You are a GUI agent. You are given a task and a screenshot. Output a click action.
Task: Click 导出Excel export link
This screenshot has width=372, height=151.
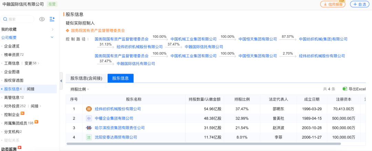[x=355, y=89]
